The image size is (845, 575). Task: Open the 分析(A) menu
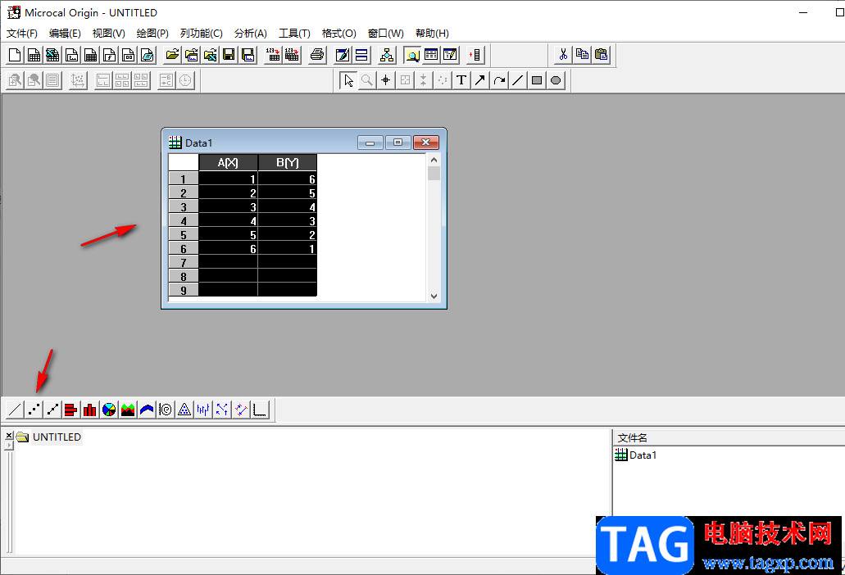pos(251,34)
